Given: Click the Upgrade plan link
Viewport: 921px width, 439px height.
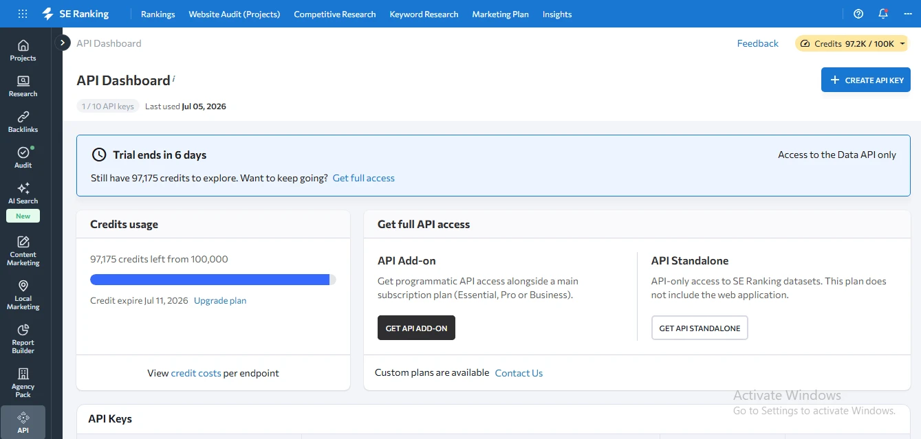Looking at the screenshot, I should (220, 300).
